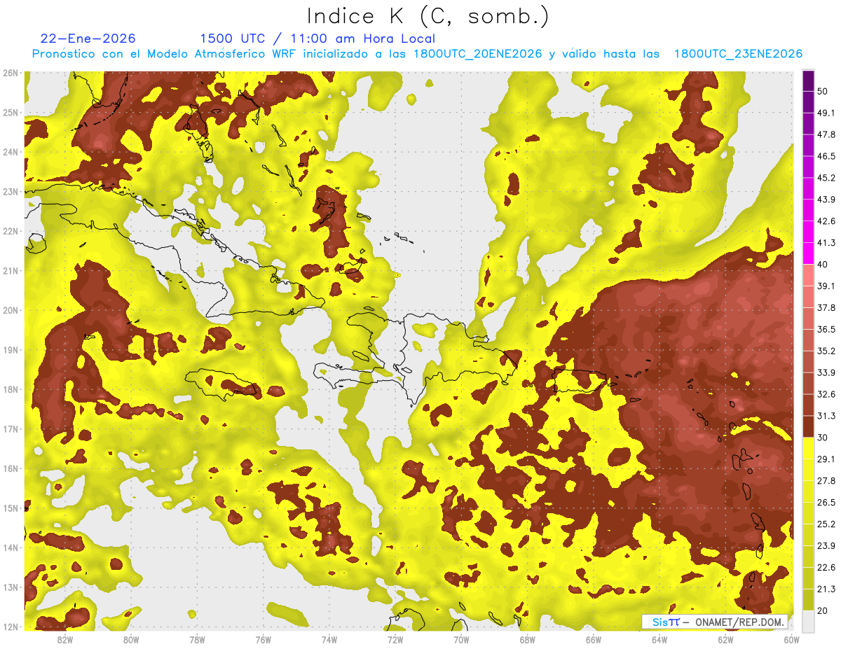Click the colorbar label "42.6"
841x649 pixels.
pyautogui.click(x=826, y=221)
